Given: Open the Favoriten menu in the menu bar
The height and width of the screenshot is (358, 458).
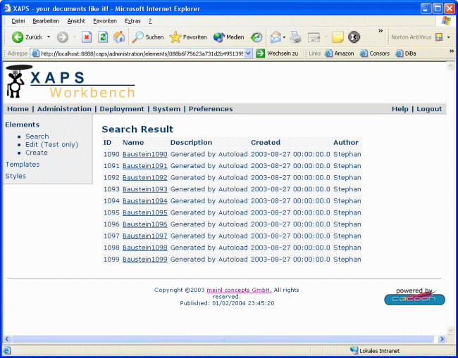Looking at the screenshot, I should pos(105,21).
